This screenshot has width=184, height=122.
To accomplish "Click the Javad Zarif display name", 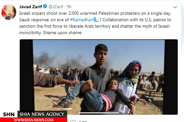I will point(30,7).
